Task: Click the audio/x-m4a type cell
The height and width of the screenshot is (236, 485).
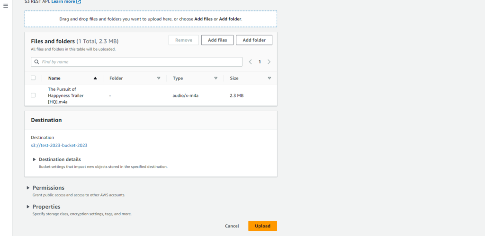Action: coord(185,96)
